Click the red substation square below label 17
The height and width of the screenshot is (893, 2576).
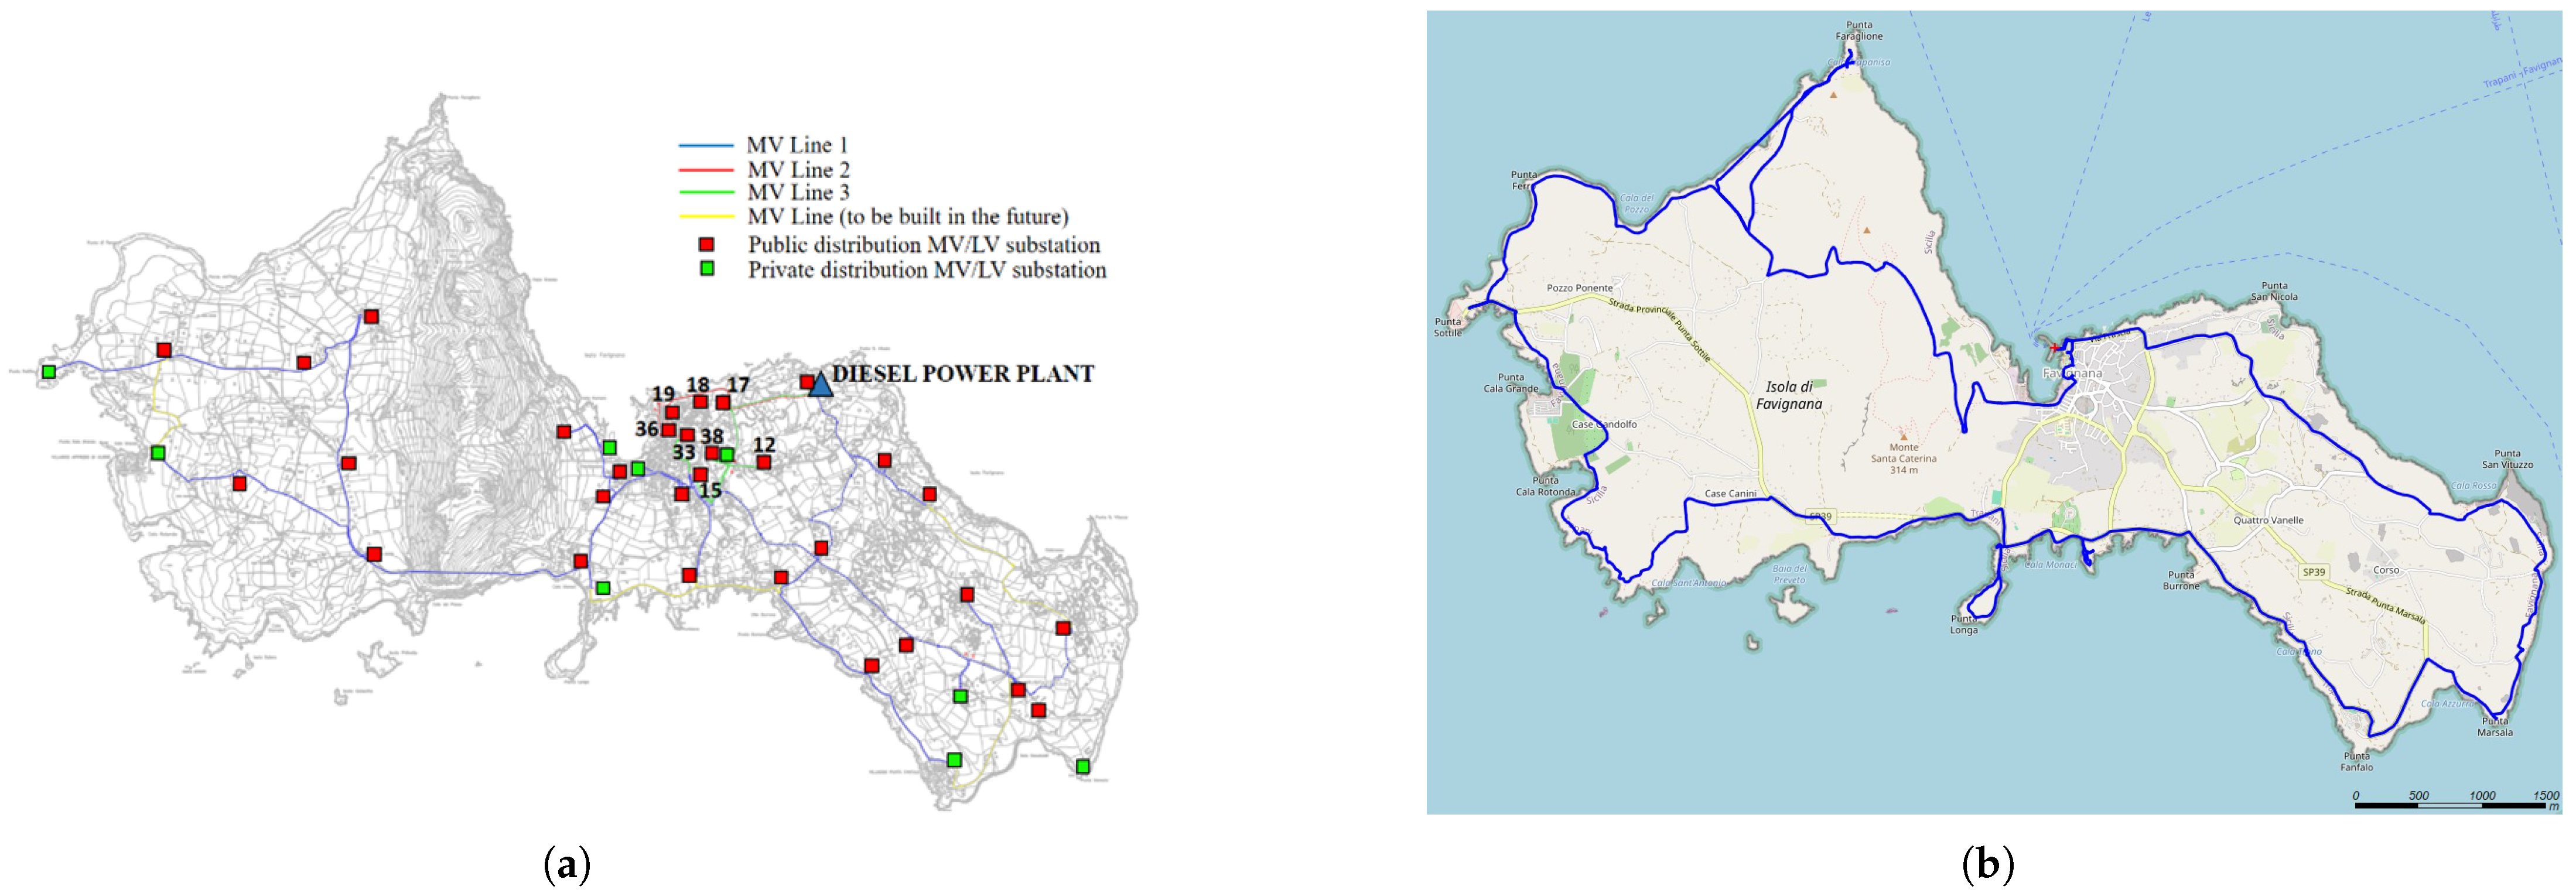723,403
